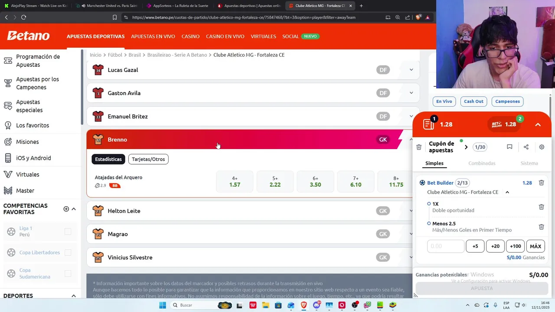The height and width of the screenshot is (312, 555).
Task: Open the Casino menu item
Action: [190, 36]
